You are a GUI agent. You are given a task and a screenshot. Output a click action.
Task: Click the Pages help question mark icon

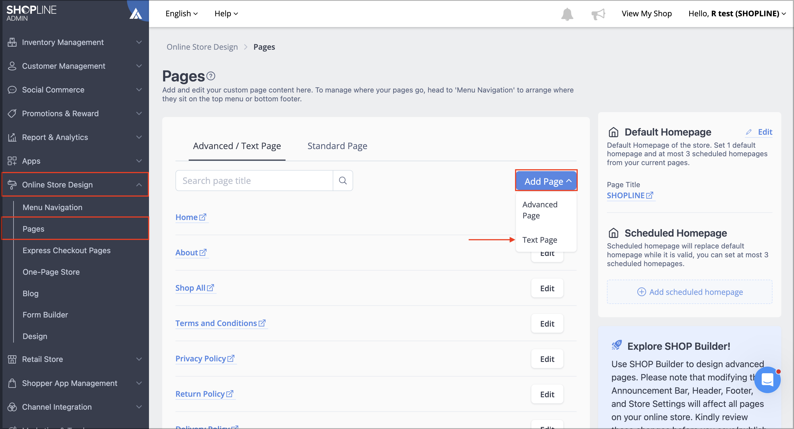click(x=211, y=76)
